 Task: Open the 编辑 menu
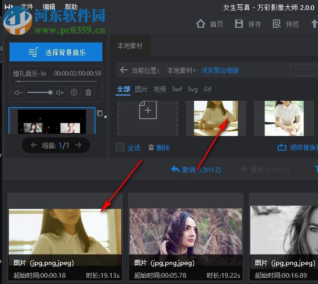click(49, 7)
